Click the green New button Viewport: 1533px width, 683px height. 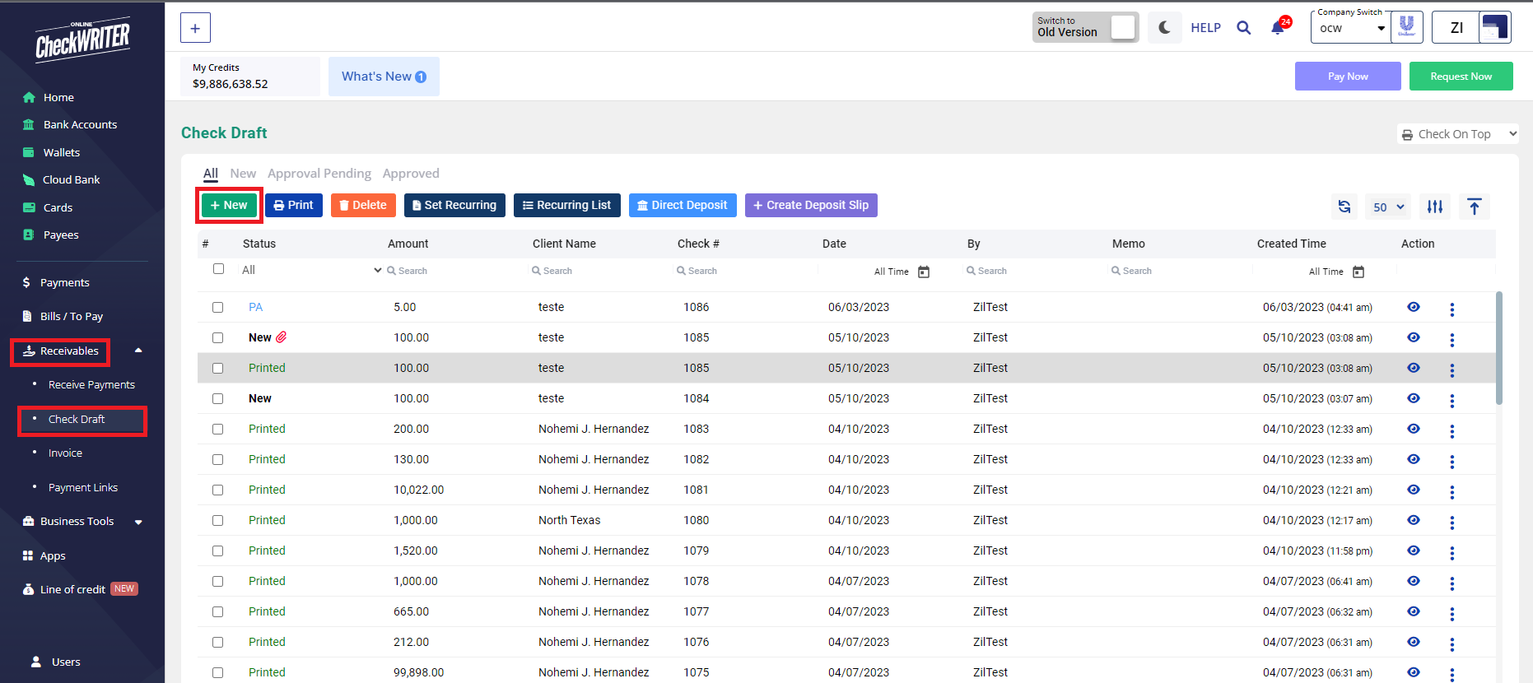tap(229, 205)
